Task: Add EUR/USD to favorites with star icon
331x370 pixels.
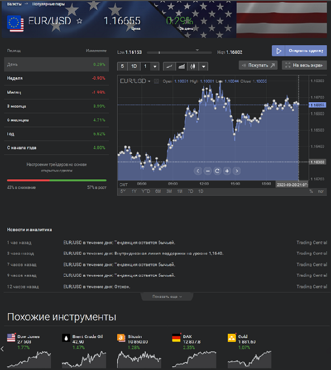Action: (80, 21)
